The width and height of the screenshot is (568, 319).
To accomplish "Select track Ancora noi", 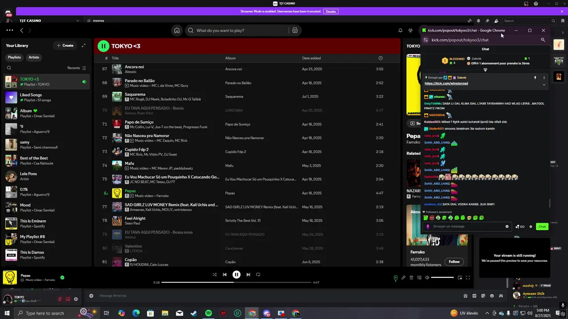I will pos(246,69).
